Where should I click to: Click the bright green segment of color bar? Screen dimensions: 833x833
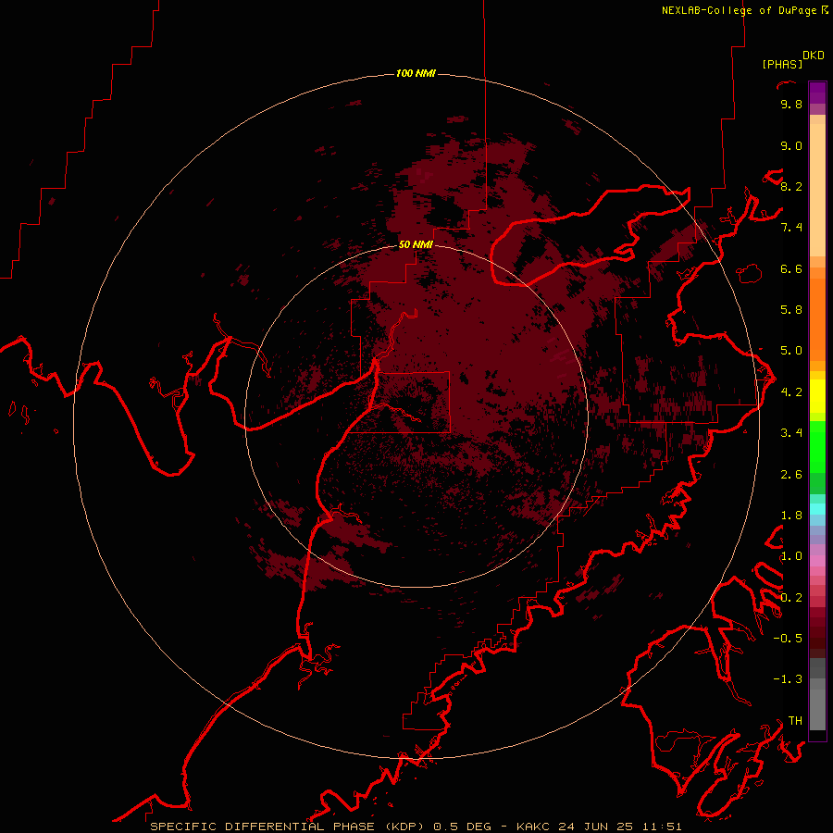pos(817,447)
